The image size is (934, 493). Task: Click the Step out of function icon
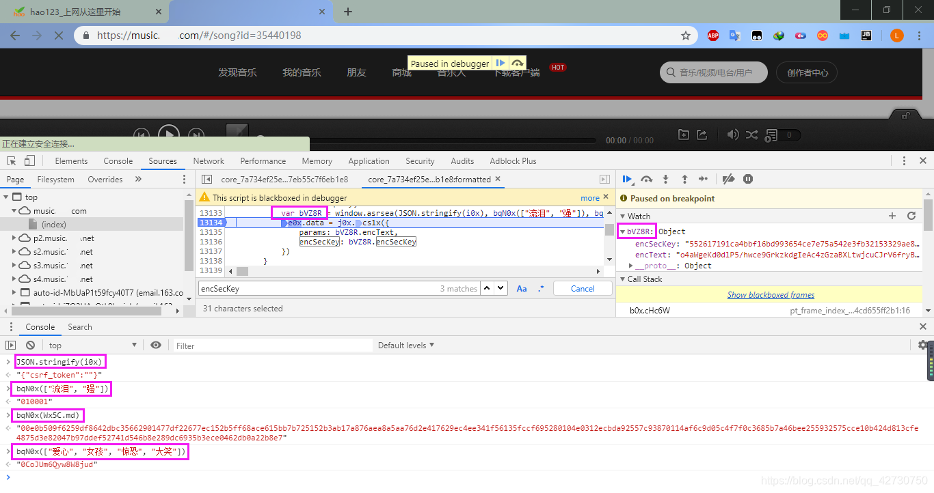point(684,179)
